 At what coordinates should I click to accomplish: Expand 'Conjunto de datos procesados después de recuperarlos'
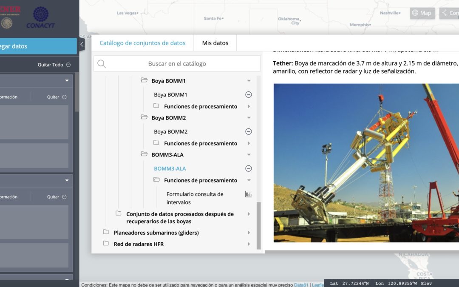click(x=249, y=214)
